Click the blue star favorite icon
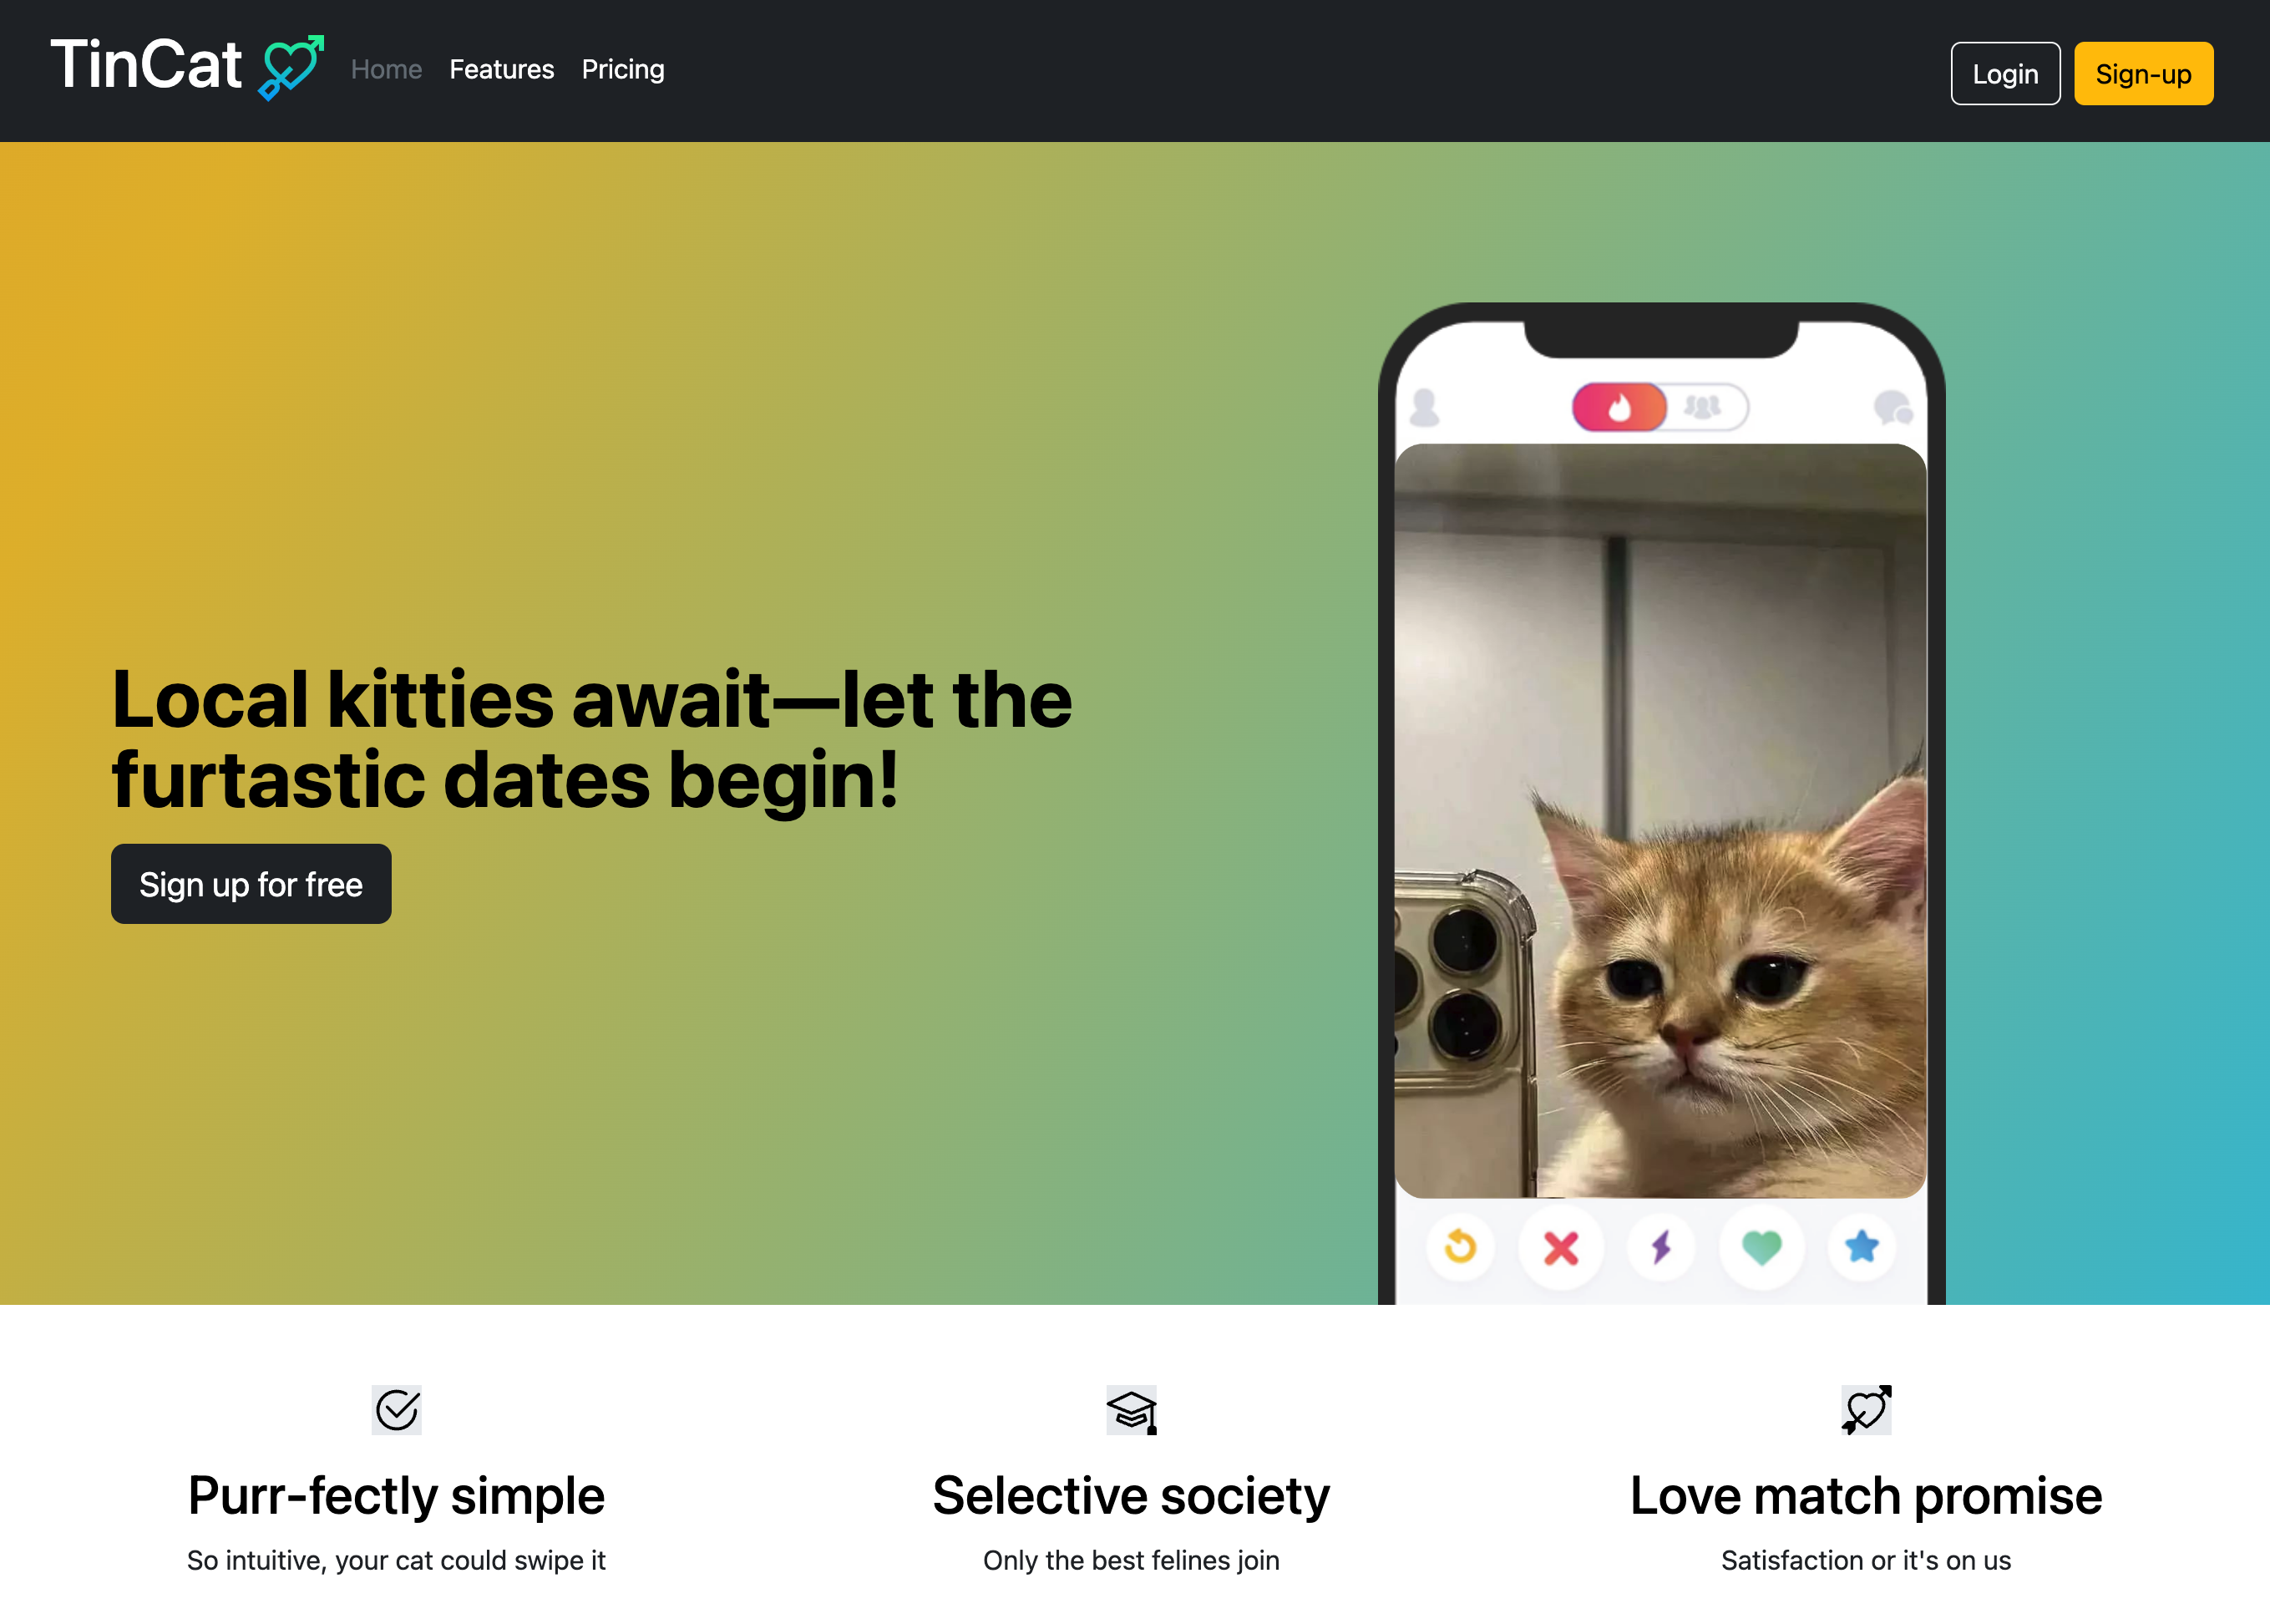Image resolution: width=2270 pixels, height=1624 pixels. [x=1862, y=1248]
